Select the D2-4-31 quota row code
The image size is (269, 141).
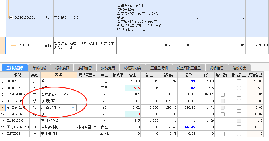(x=23, y=46)
